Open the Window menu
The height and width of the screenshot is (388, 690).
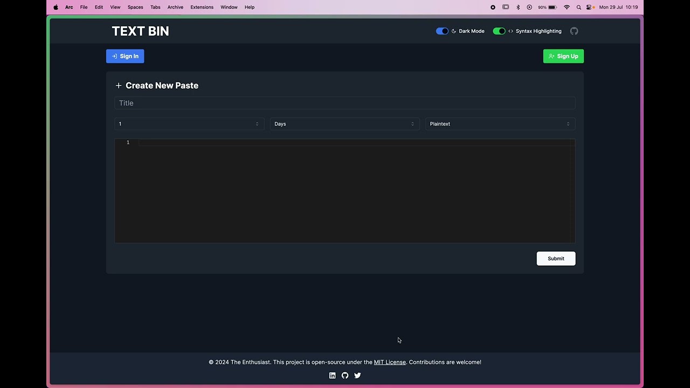(229, 7)
